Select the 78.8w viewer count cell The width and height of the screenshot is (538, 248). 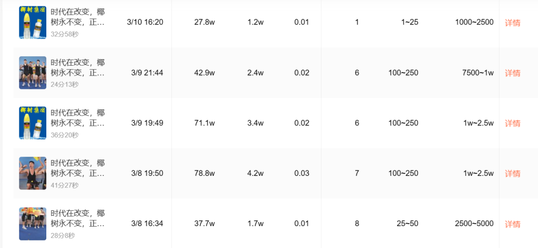(x=205, y=173)
